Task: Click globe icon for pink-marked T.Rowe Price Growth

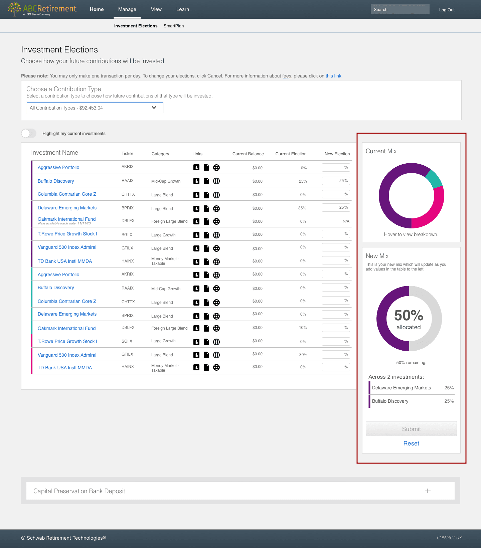Action: tap(216, 342)
